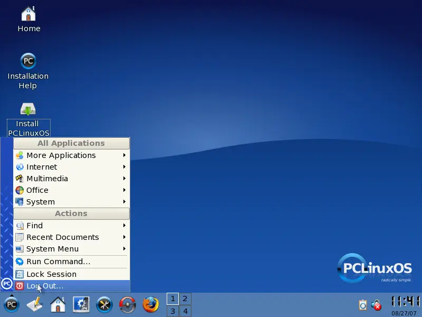Viewport: 422px width, 317px height.
Task: Switch to virtual desktop 4
Action: [185, 311]
